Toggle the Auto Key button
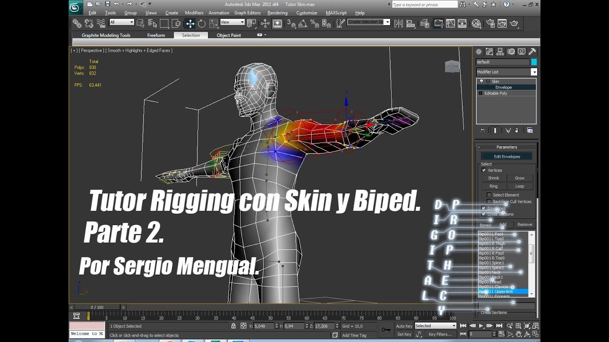This screenshot has height=342, width=609. 404,326
